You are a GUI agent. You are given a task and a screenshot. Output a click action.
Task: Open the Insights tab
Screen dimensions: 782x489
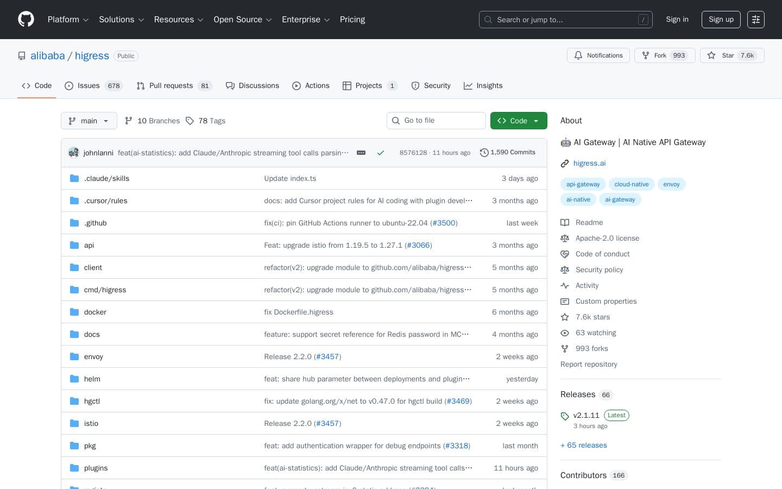pyautogui.click(x=483, y=85)
